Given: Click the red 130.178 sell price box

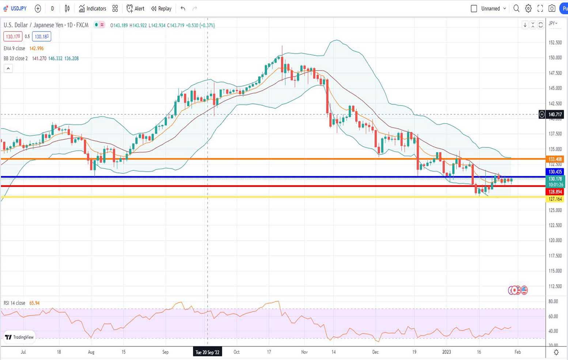Looking at the screenshot, I should (x=13, y=37).
